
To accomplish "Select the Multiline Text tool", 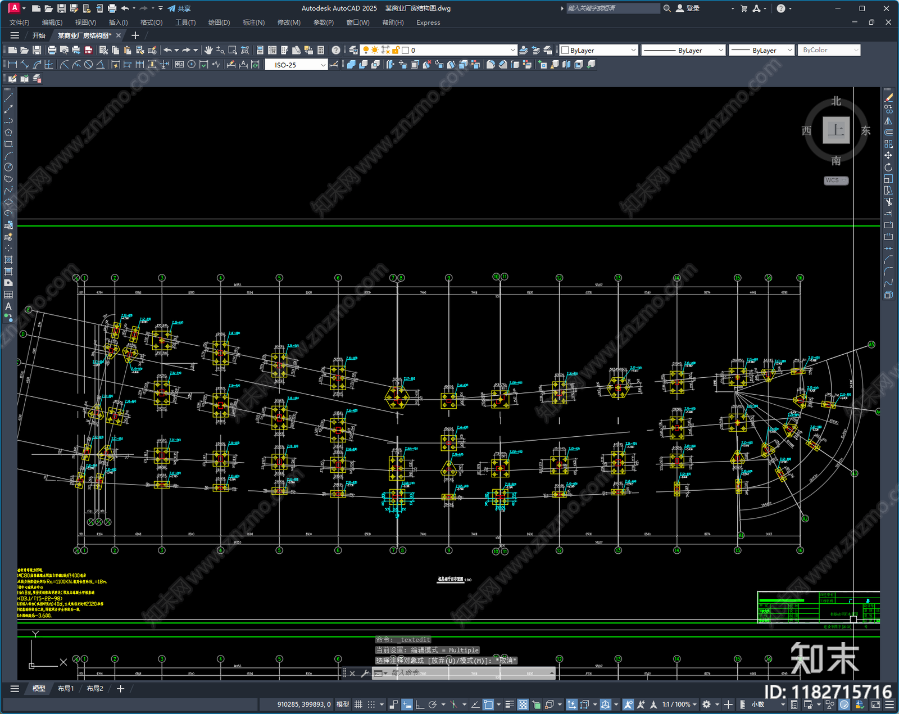I will (x=8, y=306).
